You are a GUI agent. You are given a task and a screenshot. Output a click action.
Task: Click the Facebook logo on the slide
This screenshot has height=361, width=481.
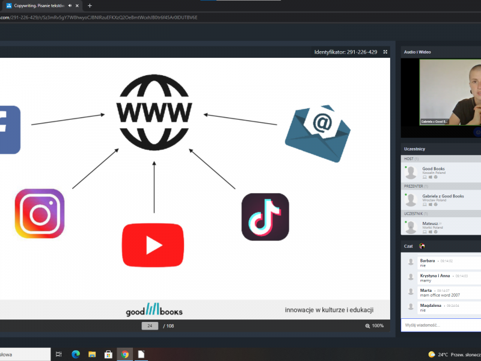(x=10, y=130)
